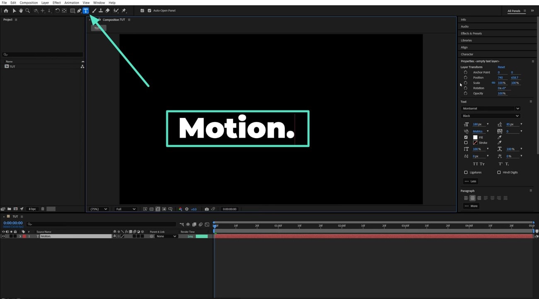Click the Stroke color swatch
Image resolution: width=539 pixels, height=299 pixels.
475,143
